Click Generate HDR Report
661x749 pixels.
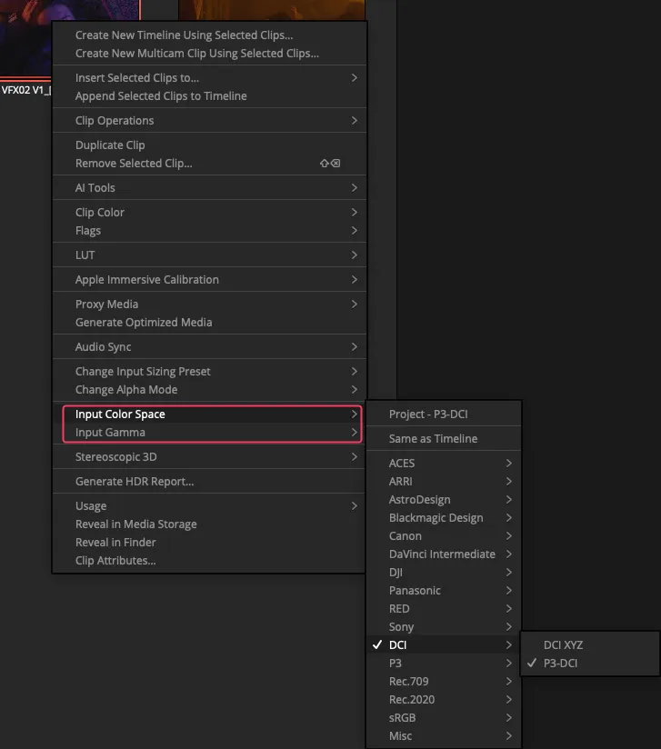pos(135,482)
